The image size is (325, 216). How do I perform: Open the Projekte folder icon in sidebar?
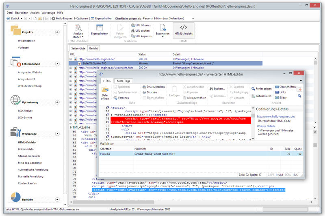coord(15,30)
